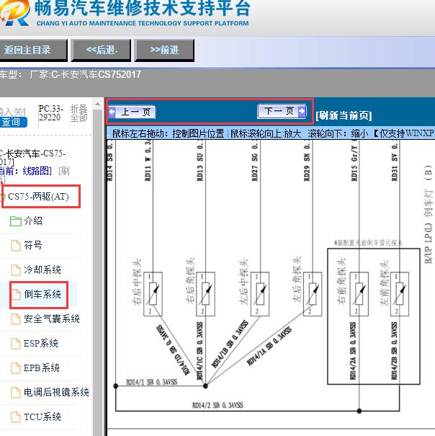Click the document icon beside EPB系统

(16, 368)
